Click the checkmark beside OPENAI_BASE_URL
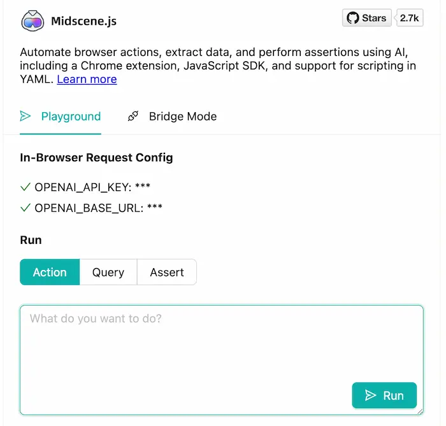The width and height of the screenshot is (446, 426). 25,208
